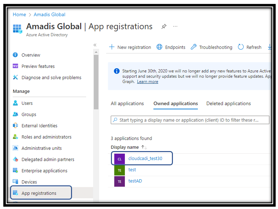The width and height of the screenshot is (278, 209).
Task: Click the Preview features icon
Action: pyautogui.click(x=16, y=66)
